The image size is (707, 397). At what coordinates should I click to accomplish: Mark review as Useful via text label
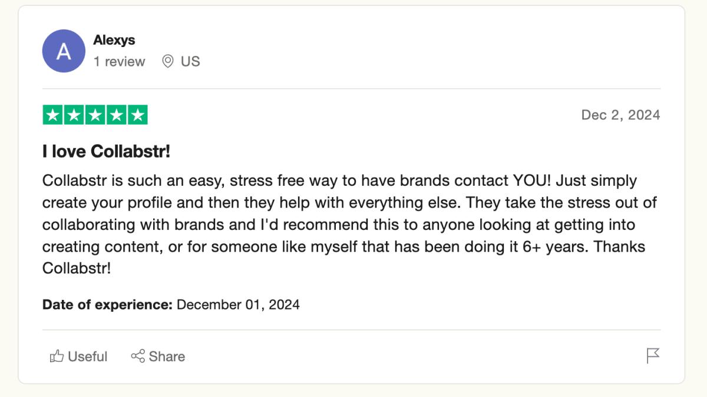click(x=87, y=356)
